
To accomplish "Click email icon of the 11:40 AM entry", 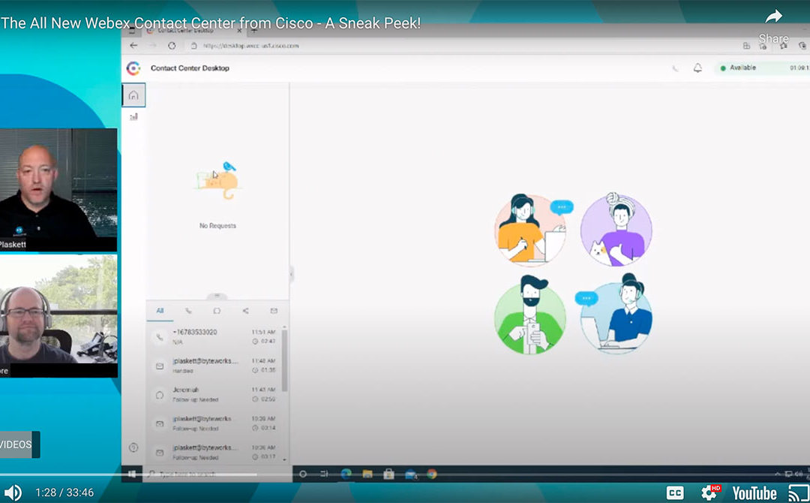I will click(160, 366).
